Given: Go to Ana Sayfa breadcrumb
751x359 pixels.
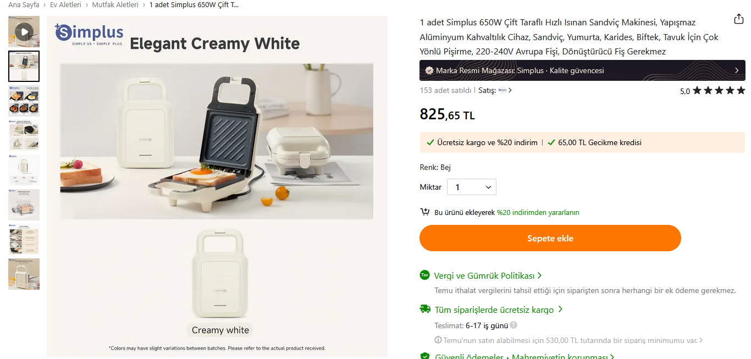Looking at the screenshot, I should tap(24, 4).
